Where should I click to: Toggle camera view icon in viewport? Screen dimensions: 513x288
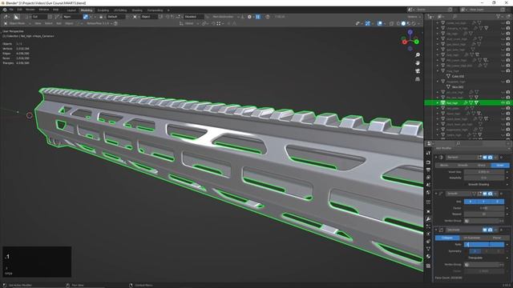(418, 71)
